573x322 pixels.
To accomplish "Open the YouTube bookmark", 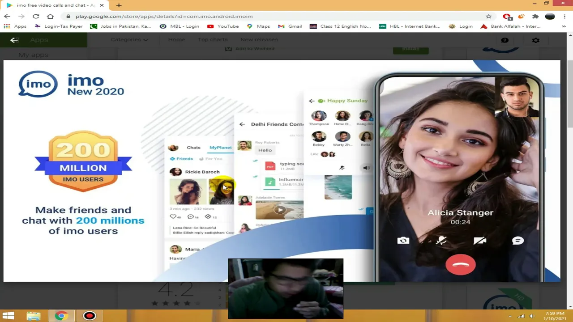I will click(x=223, y=26).
